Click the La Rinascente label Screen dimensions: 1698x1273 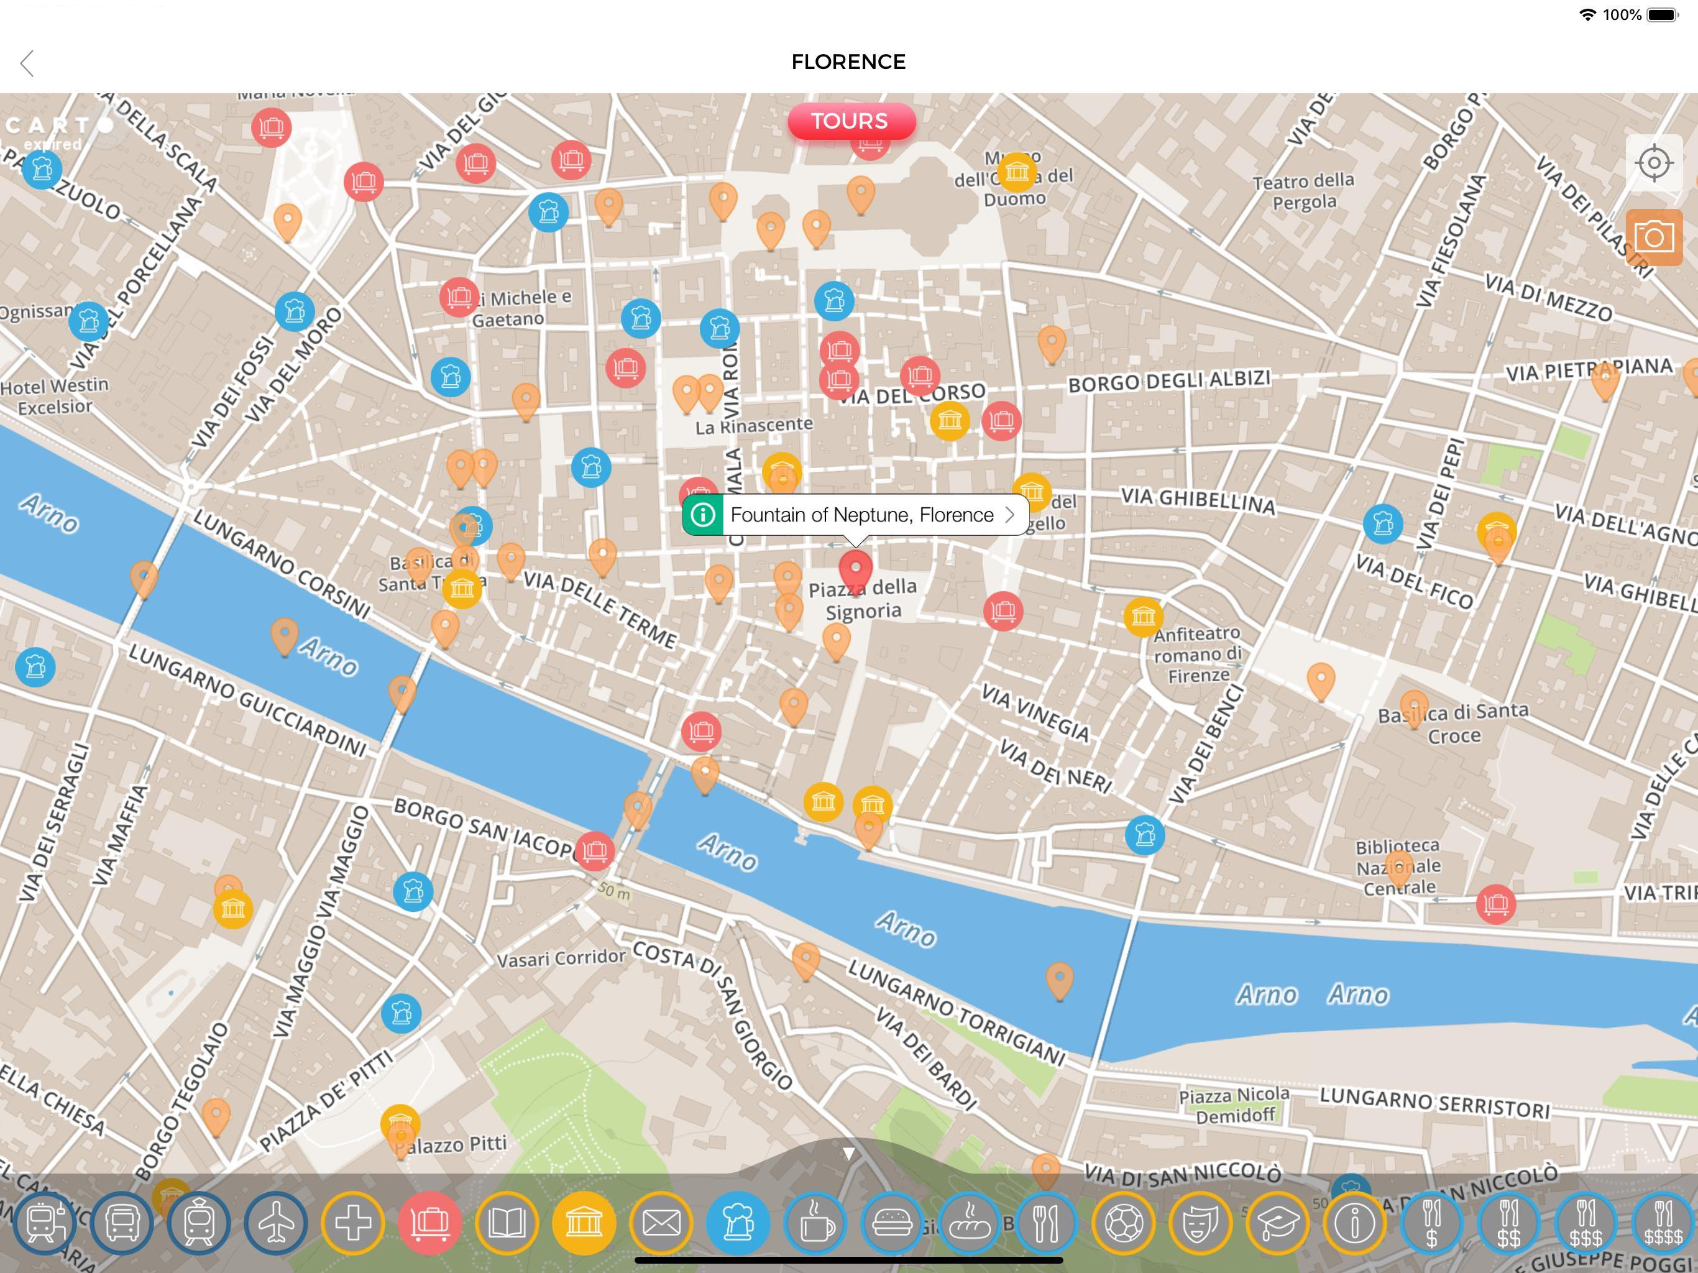click(x=754, y=425)
